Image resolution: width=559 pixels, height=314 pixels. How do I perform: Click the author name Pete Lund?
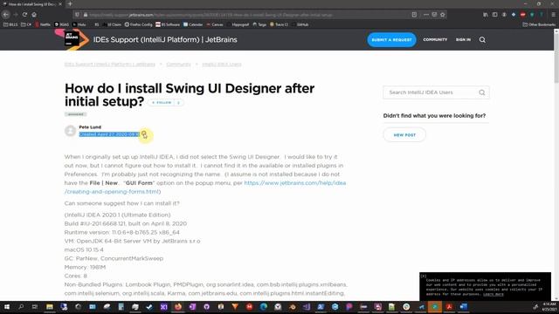pyautogui.click(x=90, y=127)
